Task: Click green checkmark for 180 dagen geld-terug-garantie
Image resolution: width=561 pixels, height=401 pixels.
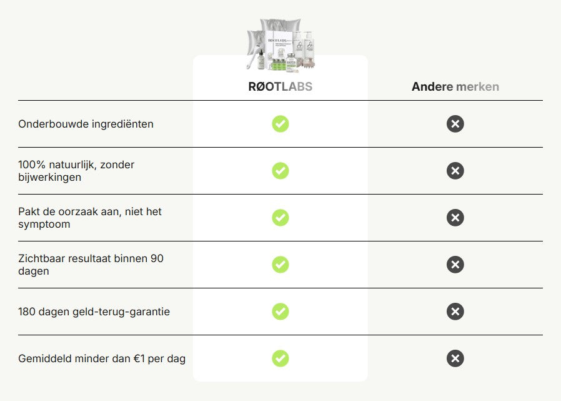Action: [280, 312]
